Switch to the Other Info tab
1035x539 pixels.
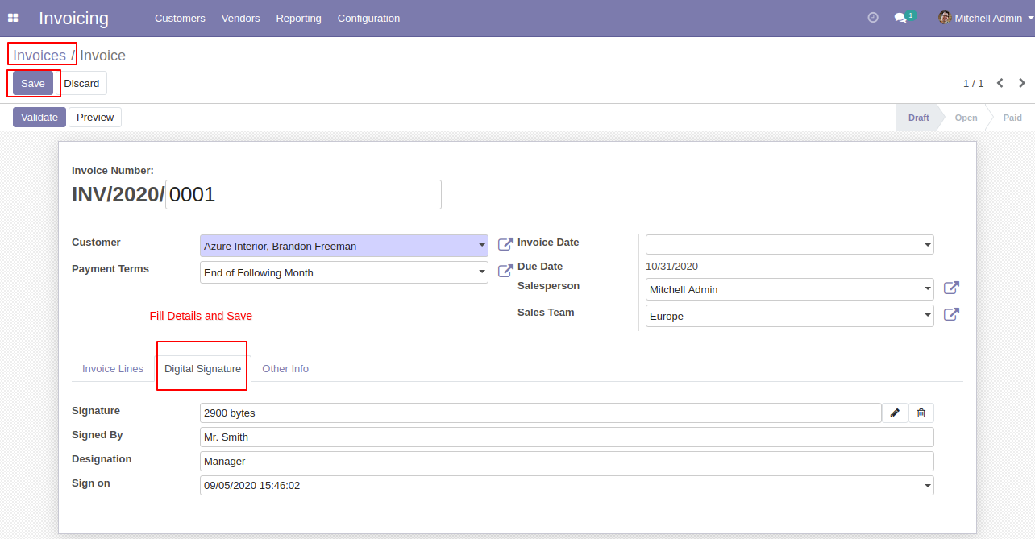pos(285,368)
